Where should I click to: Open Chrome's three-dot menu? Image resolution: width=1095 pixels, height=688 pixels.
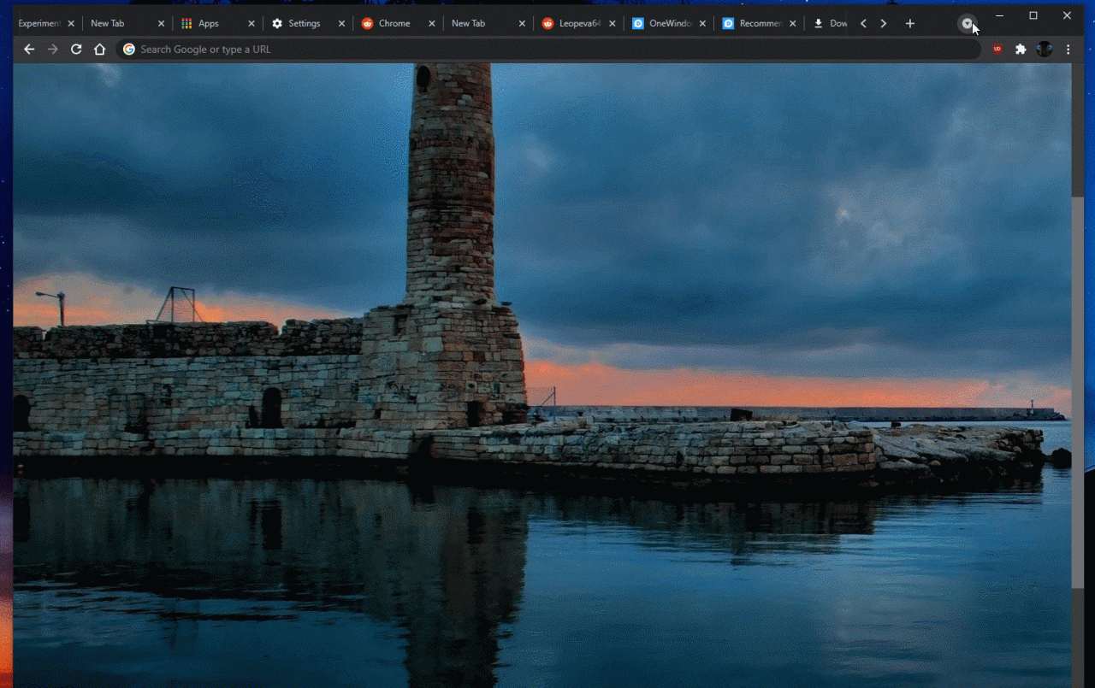(x=1068, y=50)
